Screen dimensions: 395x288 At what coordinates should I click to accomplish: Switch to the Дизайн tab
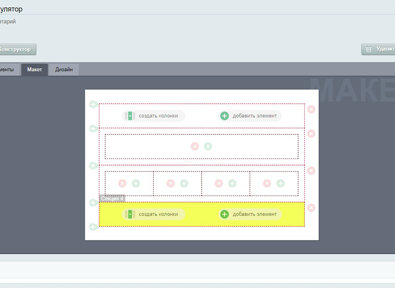click(64, 70)
